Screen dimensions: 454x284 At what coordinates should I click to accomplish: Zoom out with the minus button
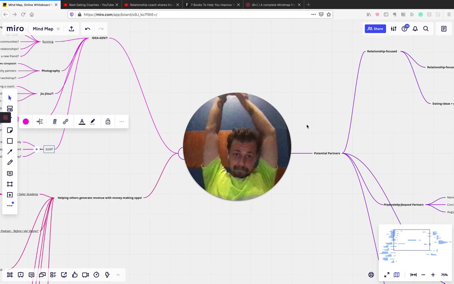click(x=423, y=275)
